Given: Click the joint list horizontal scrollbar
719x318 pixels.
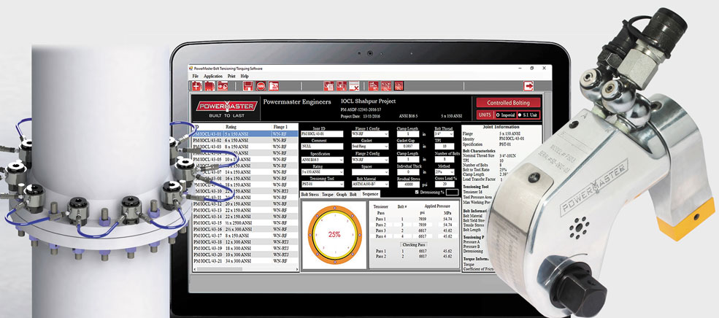Looking at the screenshot, I should [246, 268].
